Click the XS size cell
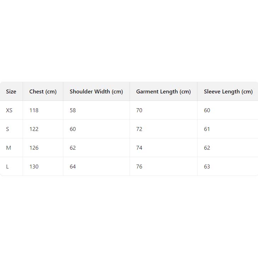 coord(9,110)
